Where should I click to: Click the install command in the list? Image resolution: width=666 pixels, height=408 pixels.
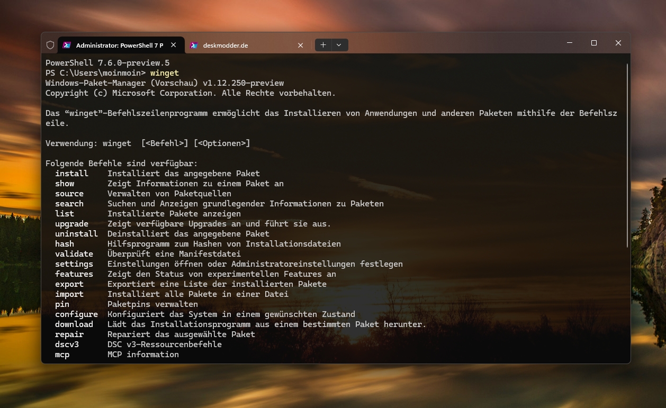[x=71, y=174]
